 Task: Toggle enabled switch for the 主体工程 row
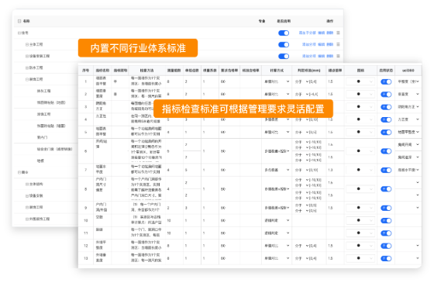tap(284, 45)
